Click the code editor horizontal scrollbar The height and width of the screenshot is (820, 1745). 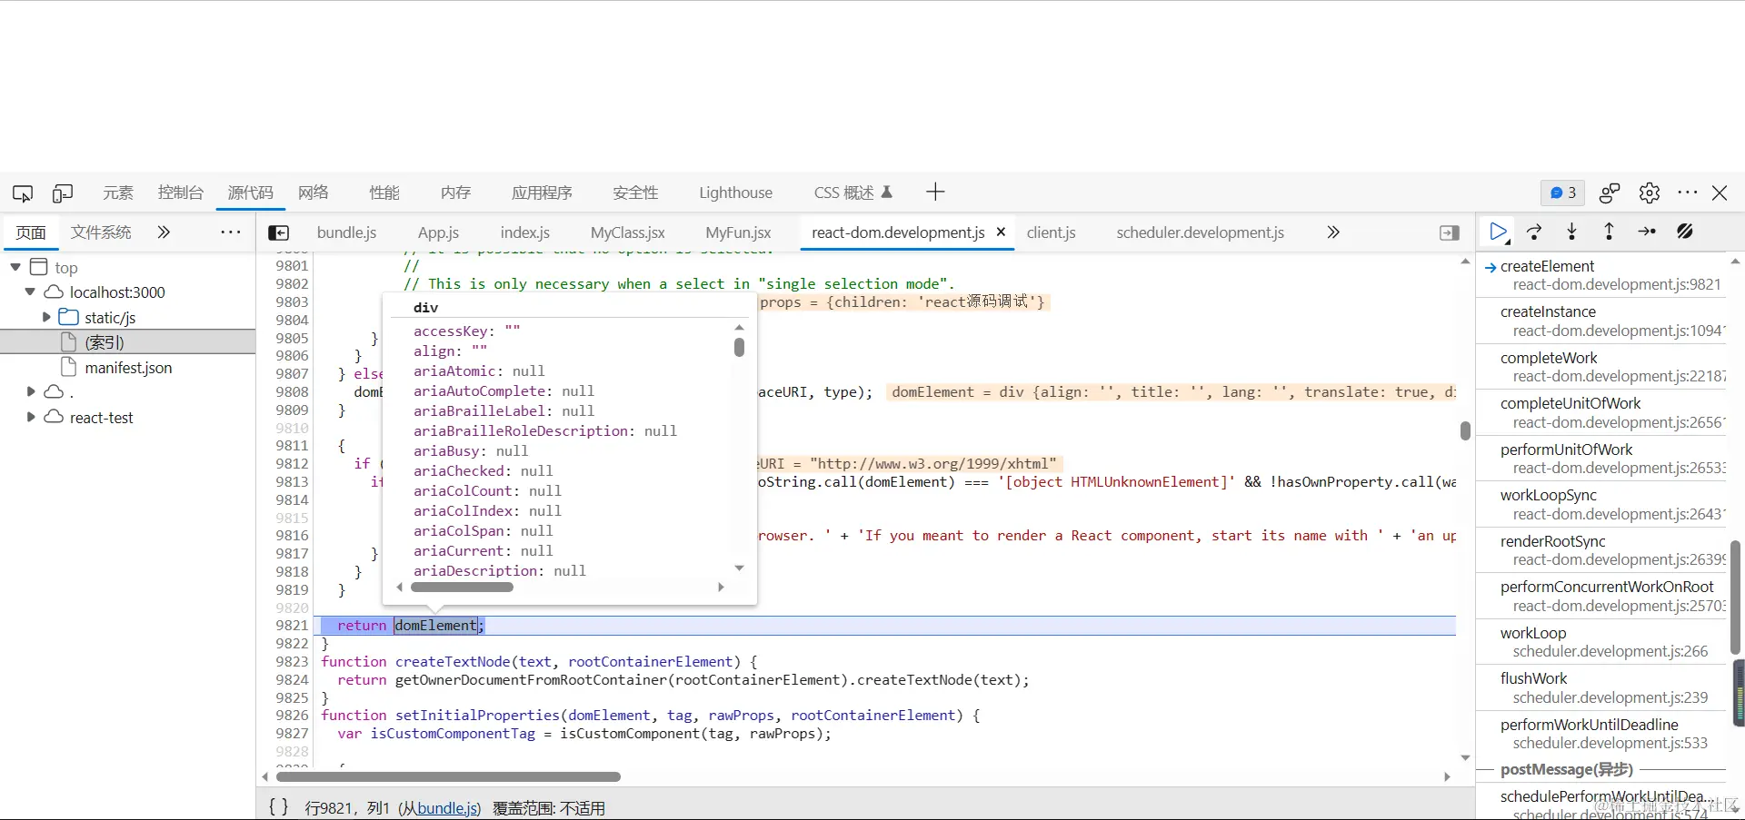[448, 776]
